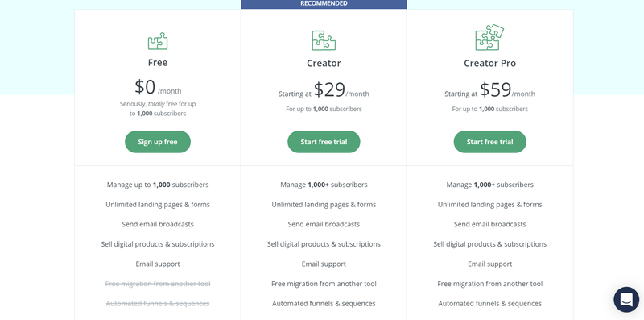Screen dimensions: 644x320
Task: Click crossed-out Automated funnels in Free plan
Action: point(158,304)
